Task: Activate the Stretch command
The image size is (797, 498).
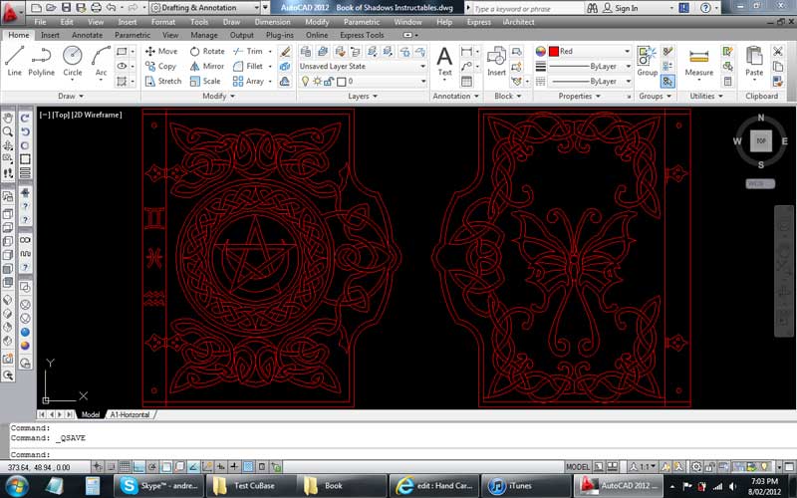Action: coord(163,81)
